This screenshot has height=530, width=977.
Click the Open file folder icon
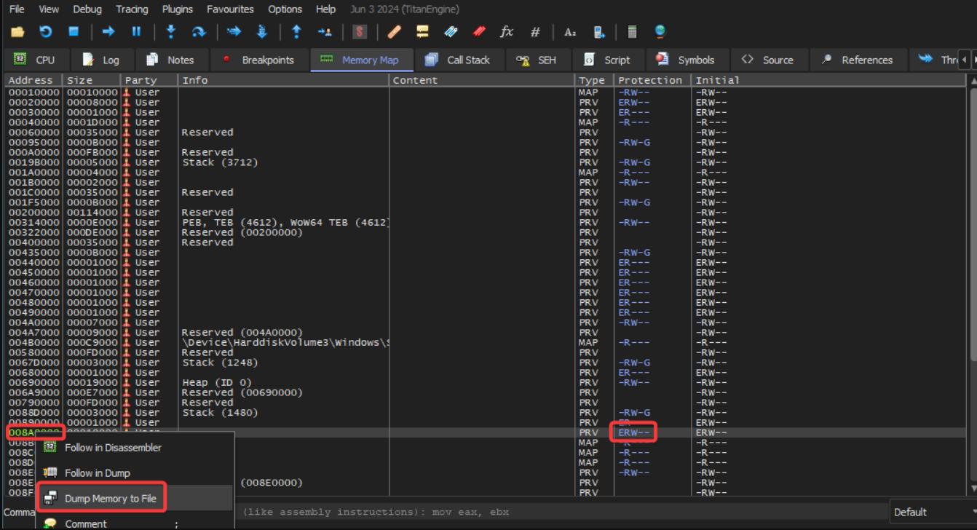pyautogui.click(x=17, y=32)
